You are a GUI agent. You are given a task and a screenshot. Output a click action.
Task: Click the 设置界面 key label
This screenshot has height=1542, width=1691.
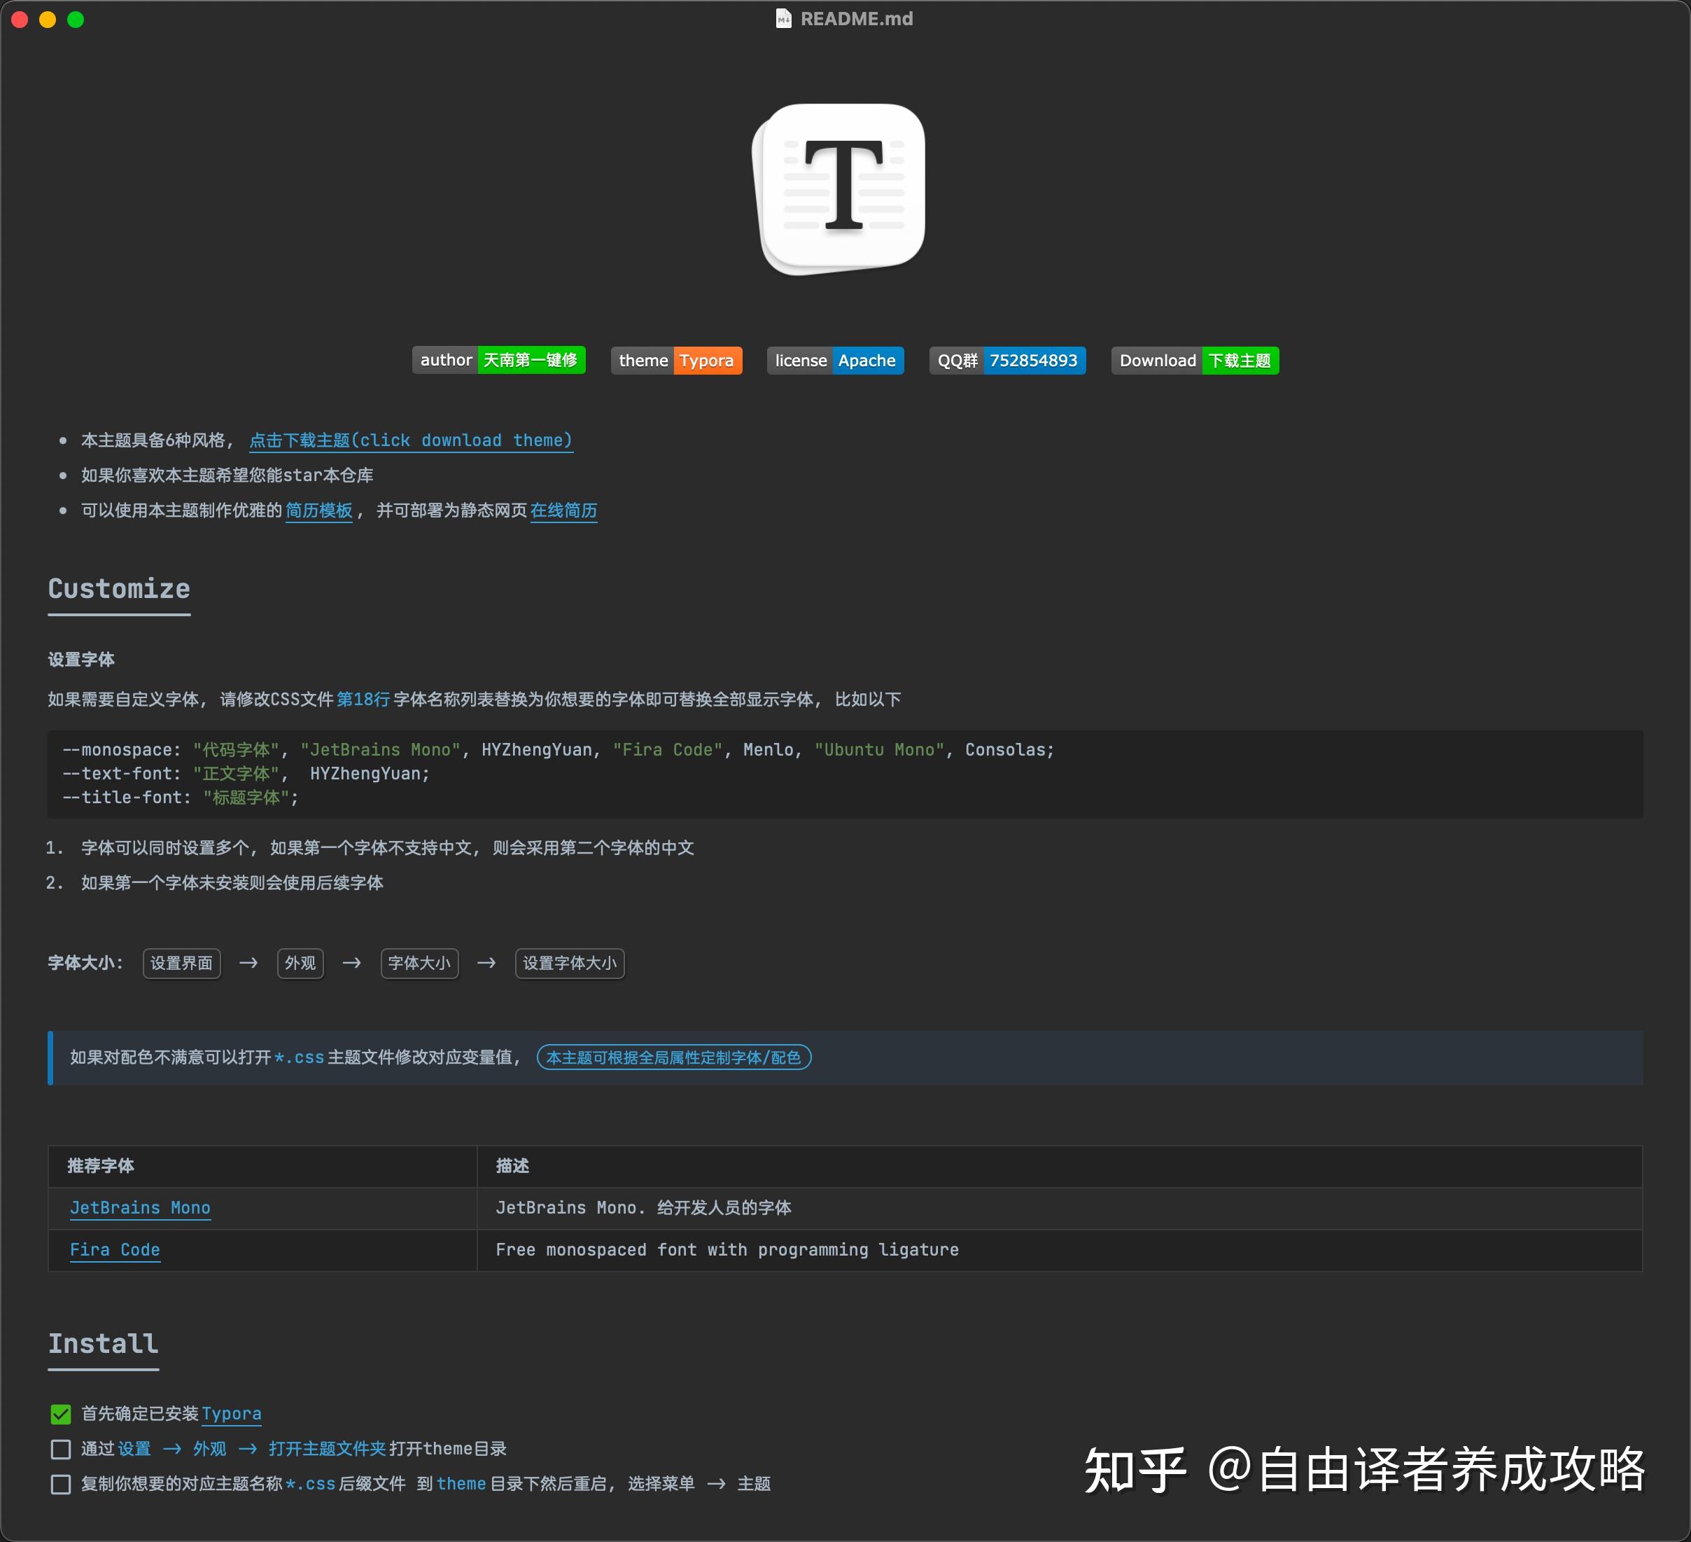tap(181, 963)
